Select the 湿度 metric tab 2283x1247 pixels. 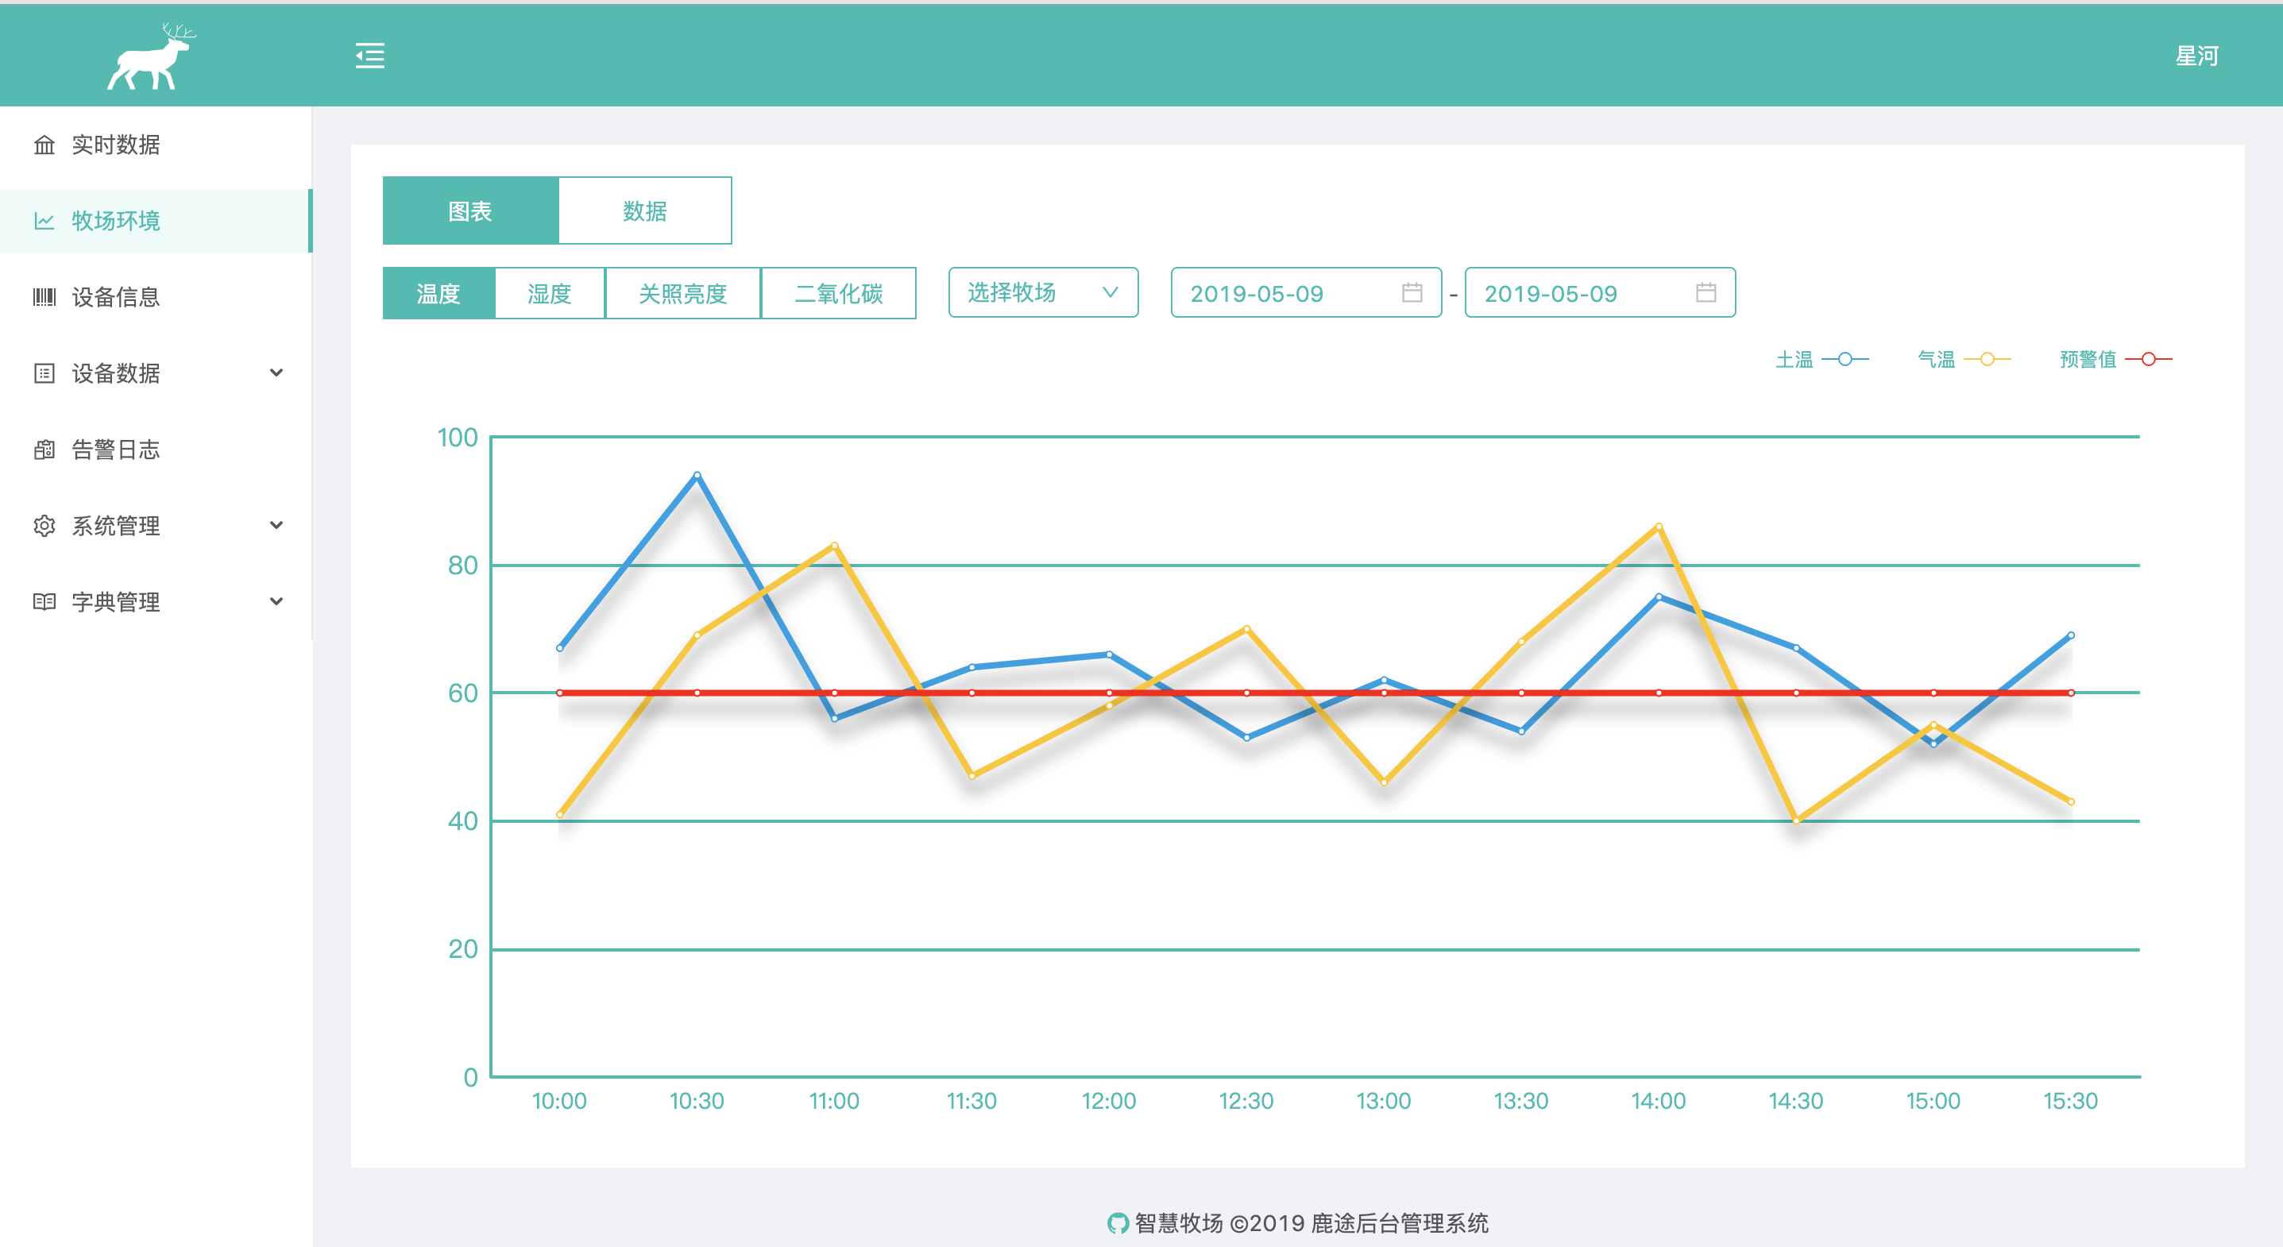(x=550, y=293)
